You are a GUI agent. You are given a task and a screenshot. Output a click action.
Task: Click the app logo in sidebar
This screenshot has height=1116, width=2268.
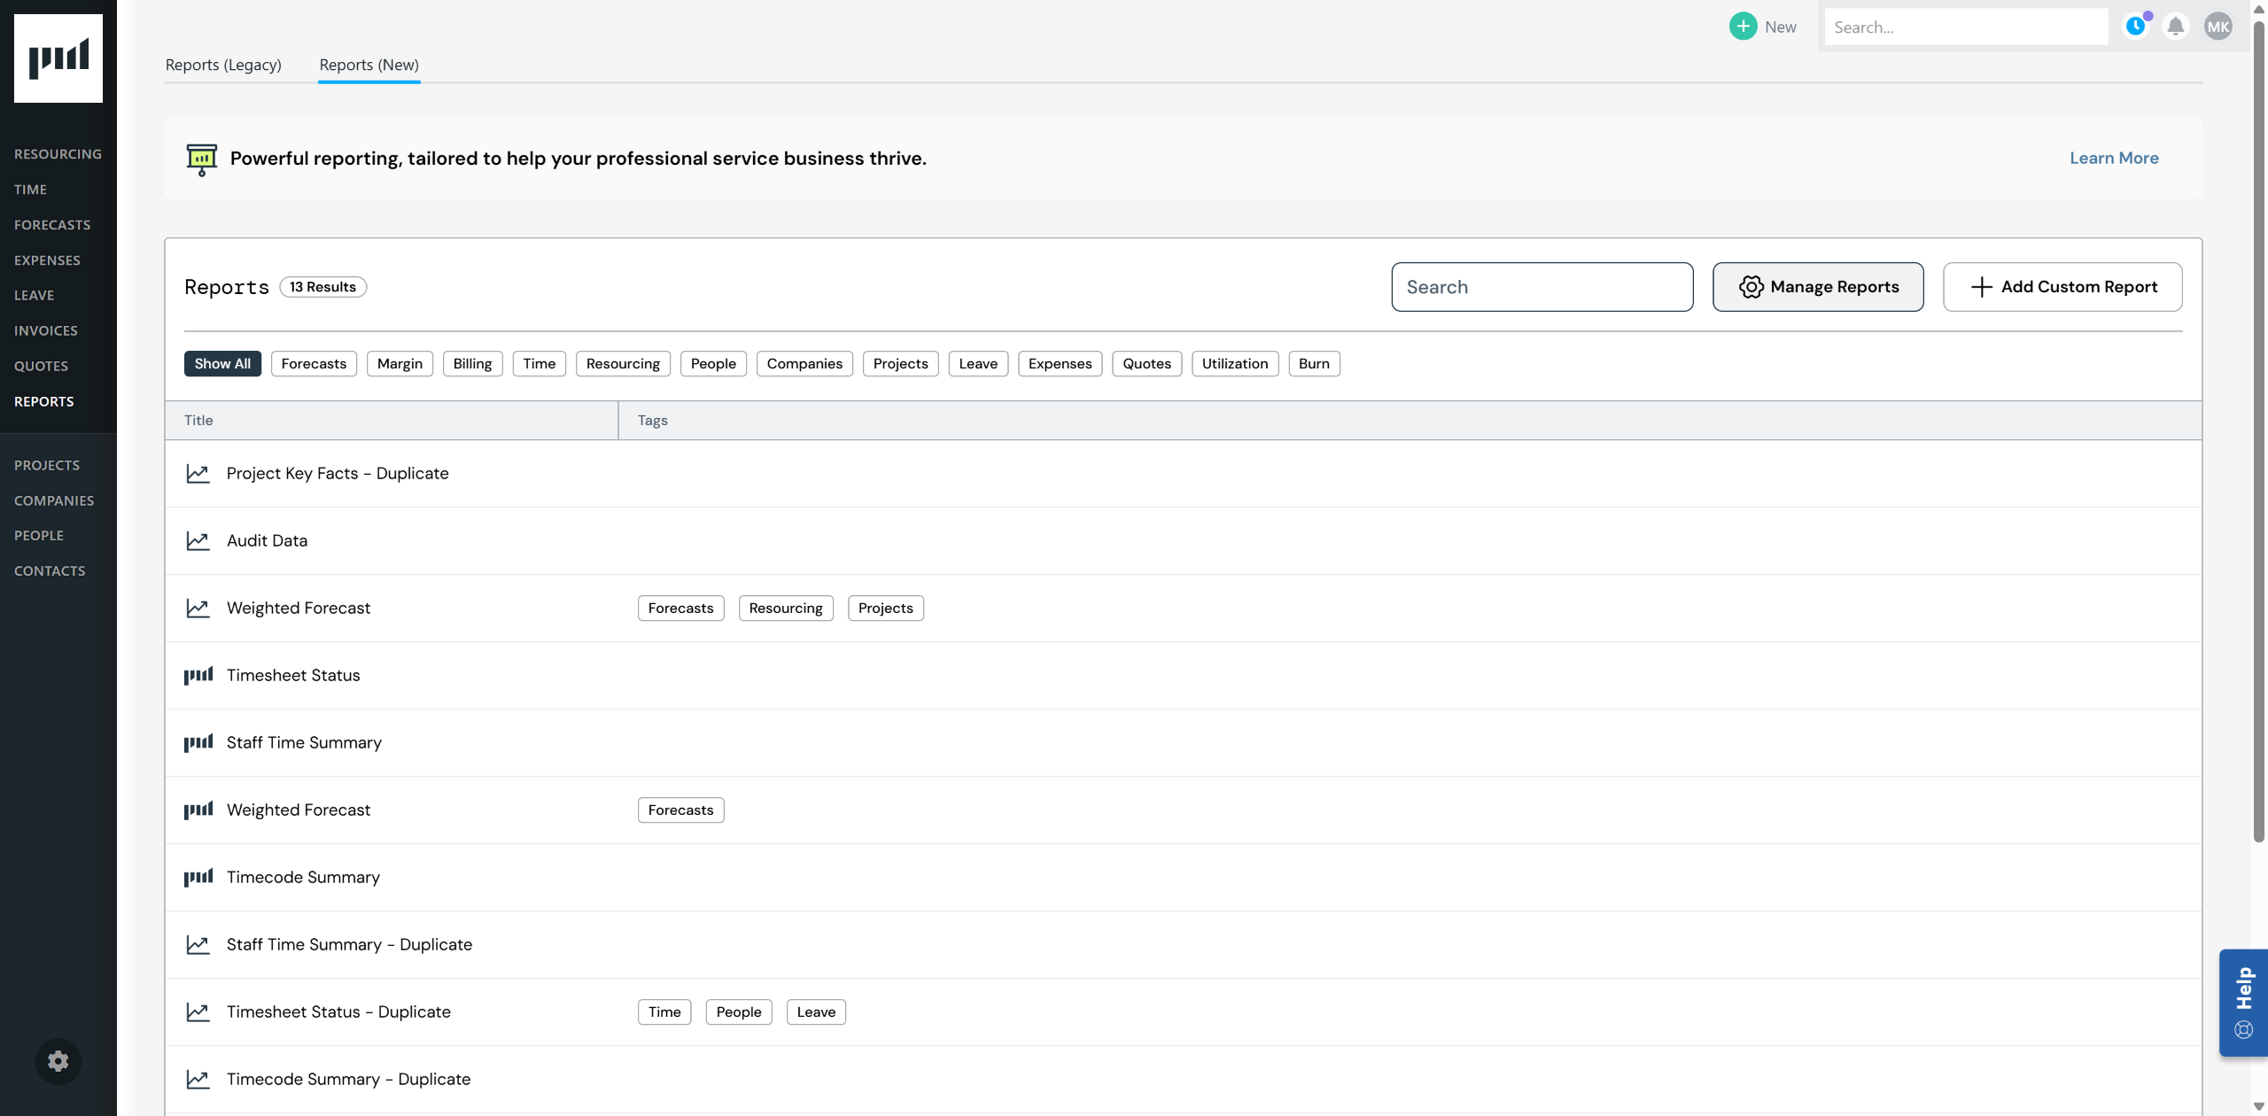click(58, 58)
